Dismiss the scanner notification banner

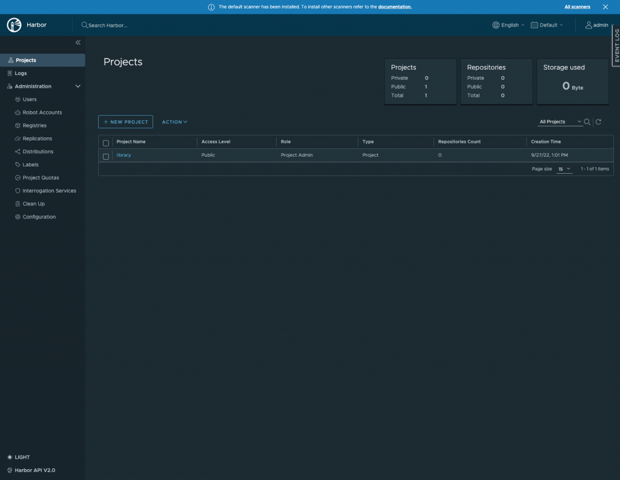[605, 7]
